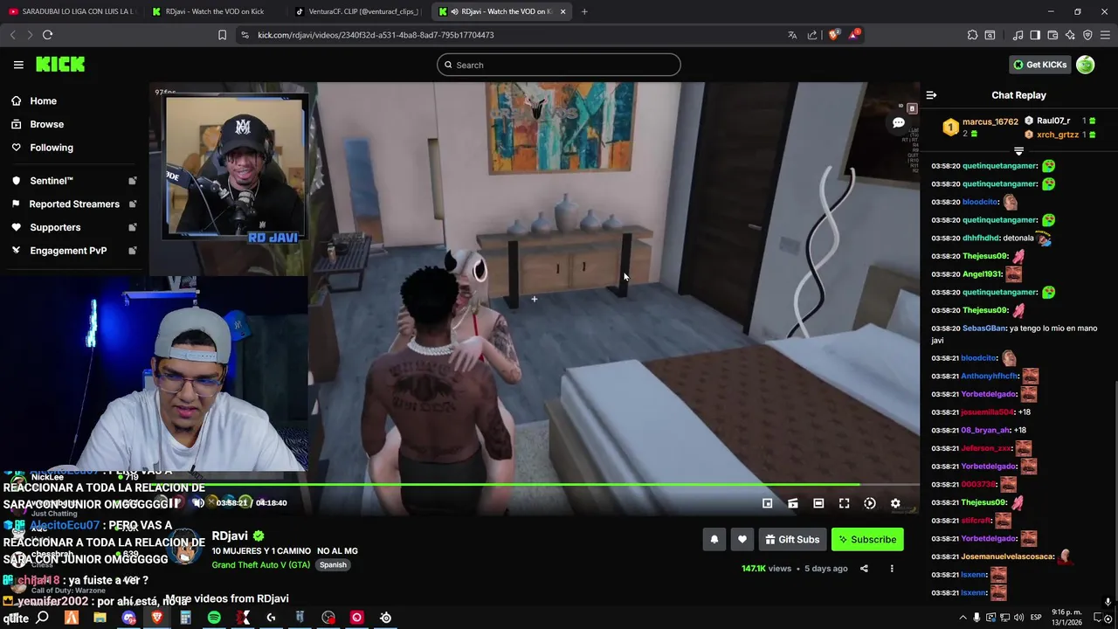Image resolution: width=1118 pixels, height=629 pixels.
Task: Pause the video playback
Action: [x=174, y=503]
